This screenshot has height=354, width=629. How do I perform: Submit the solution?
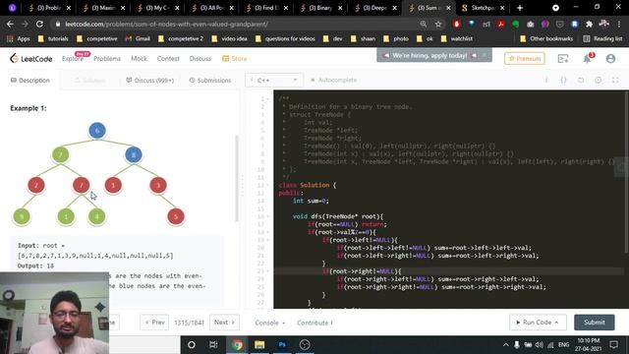click(x=594, y=323)
